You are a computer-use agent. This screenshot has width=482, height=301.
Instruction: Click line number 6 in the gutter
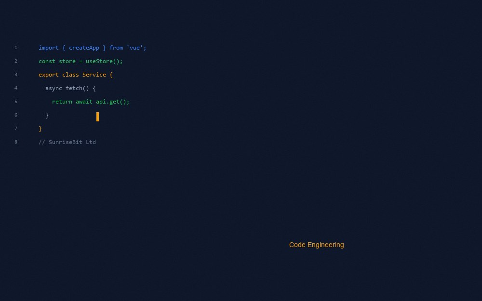click(x=16, y=115)
